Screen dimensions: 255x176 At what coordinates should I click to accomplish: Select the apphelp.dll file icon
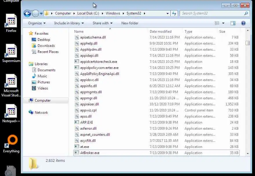click(x=77, y=43)
